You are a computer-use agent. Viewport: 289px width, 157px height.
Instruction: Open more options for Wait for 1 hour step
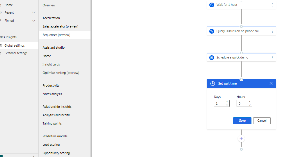[x=272, y=5]
